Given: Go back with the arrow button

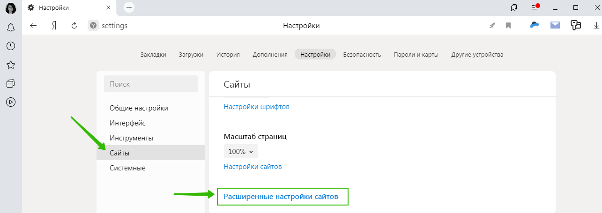Looking at the screenshot, I should tap(33, 26).
